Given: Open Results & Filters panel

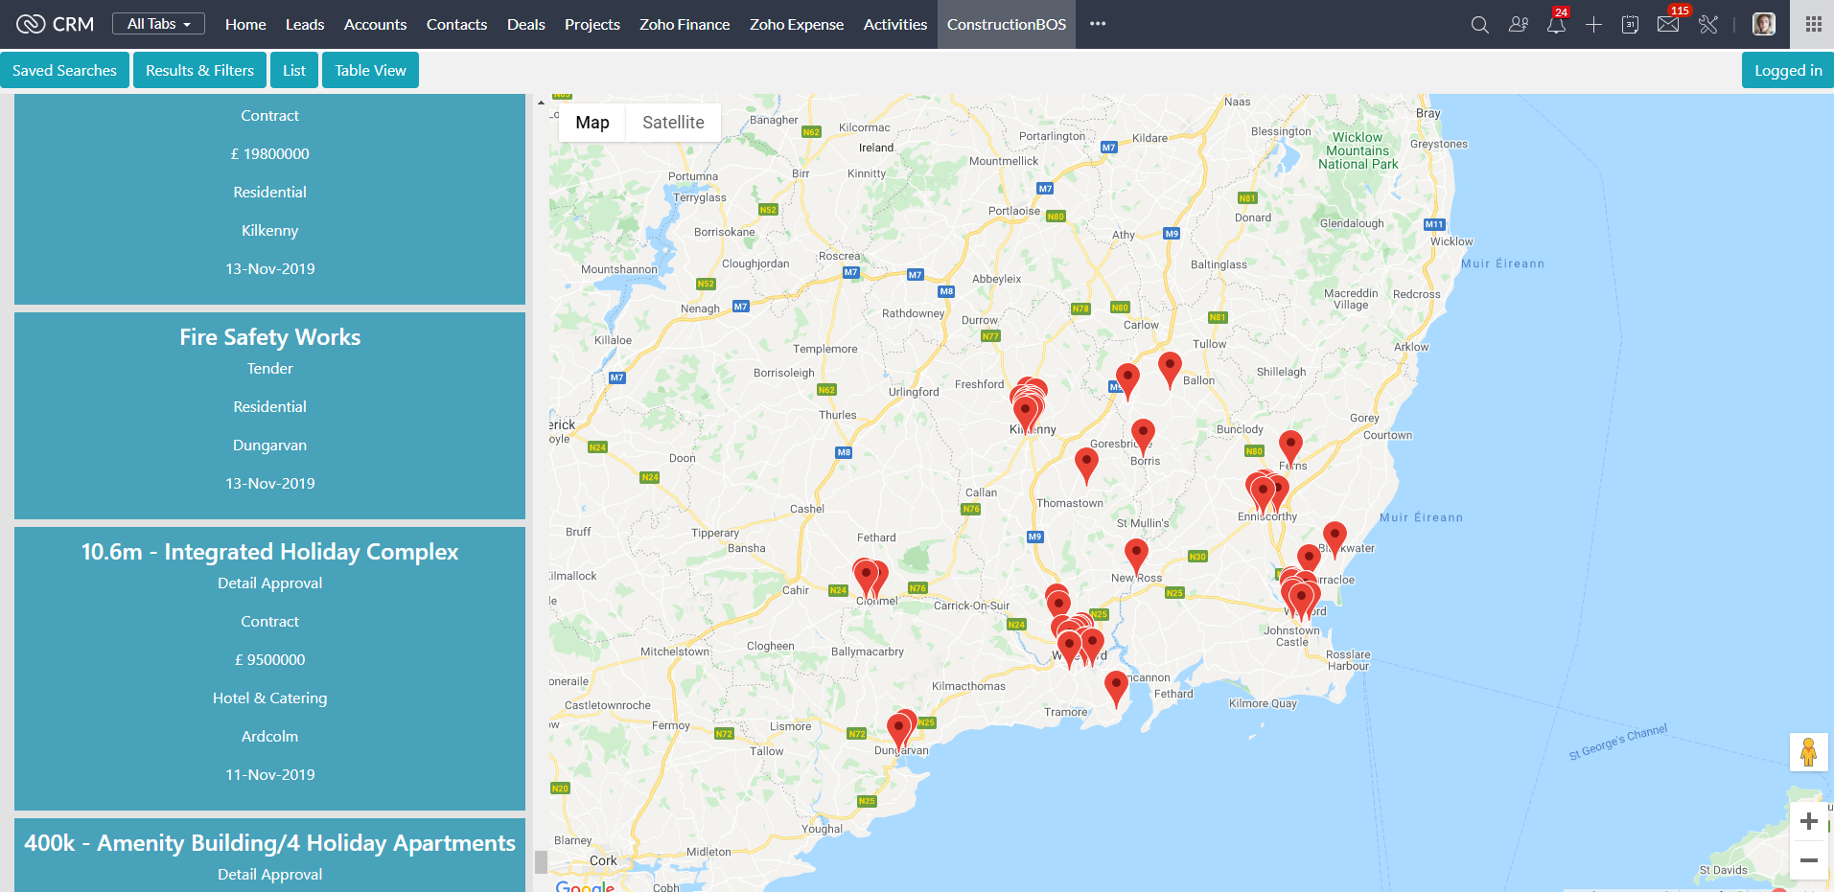Looking at the screenshot, I should coord(199,70).
